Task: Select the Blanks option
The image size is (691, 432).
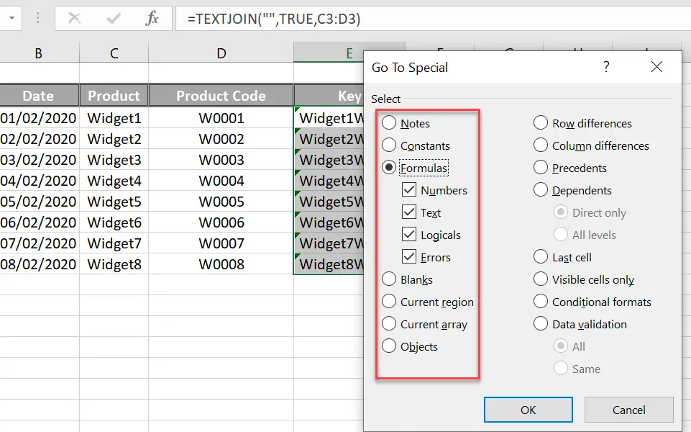Action: (x=388, y=279)
